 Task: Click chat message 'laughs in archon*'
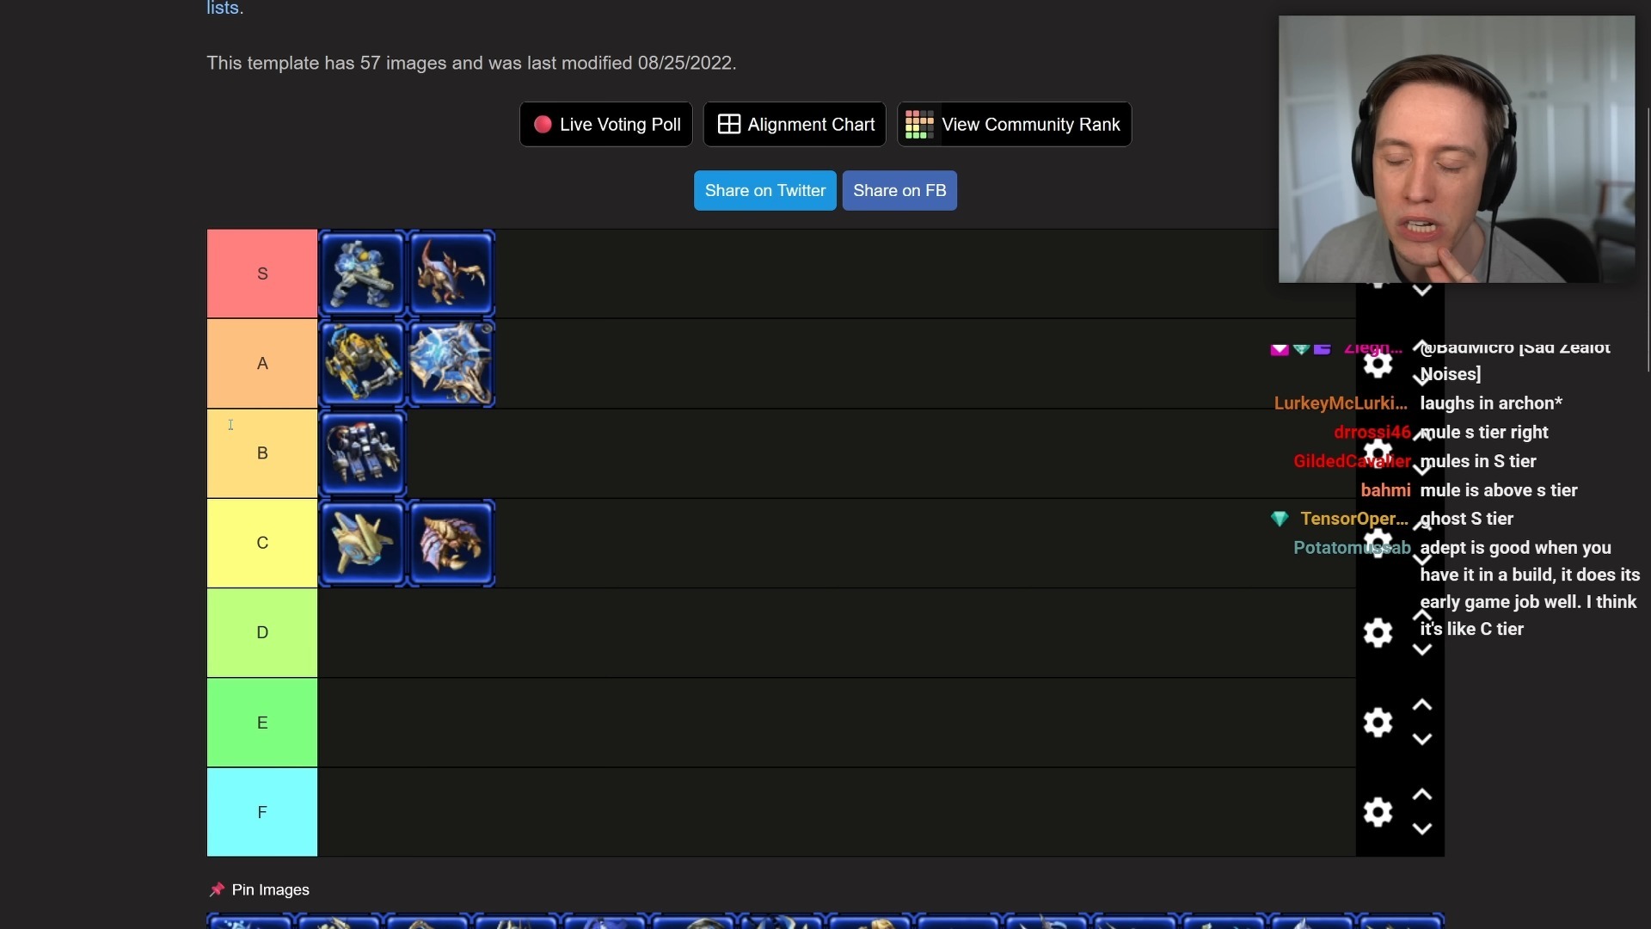pos(1491,403)
